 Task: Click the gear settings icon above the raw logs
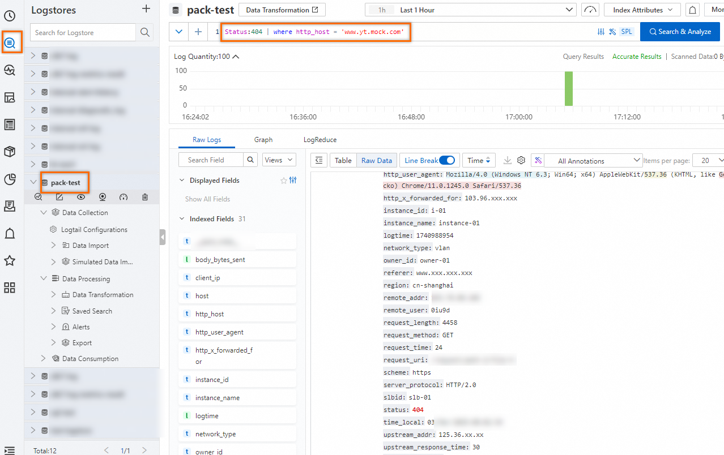click(521, 160)
